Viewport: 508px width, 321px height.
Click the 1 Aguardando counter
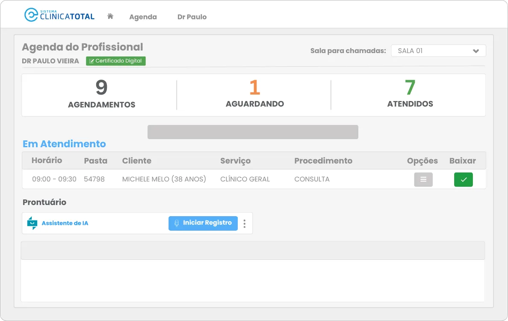[x=255, y=94]
